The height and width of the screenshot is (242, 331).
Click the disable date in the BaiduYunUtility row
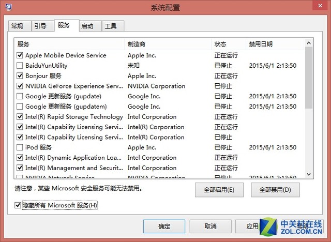click(273, 66)
